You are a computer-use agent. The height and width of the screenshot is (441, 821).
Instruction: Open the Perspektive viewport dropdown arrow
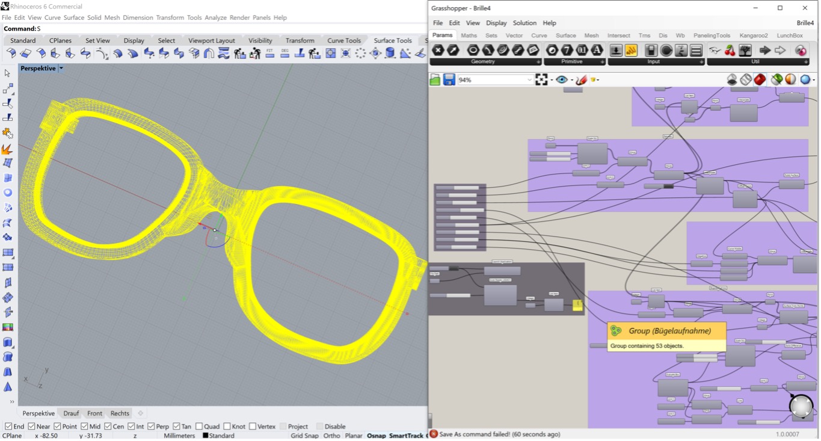[61, 69]
